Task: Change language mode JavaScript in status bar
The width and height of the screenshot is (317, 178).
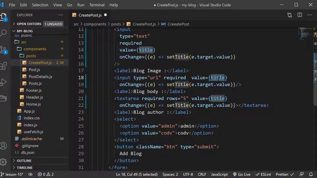Action: point(219,174)
